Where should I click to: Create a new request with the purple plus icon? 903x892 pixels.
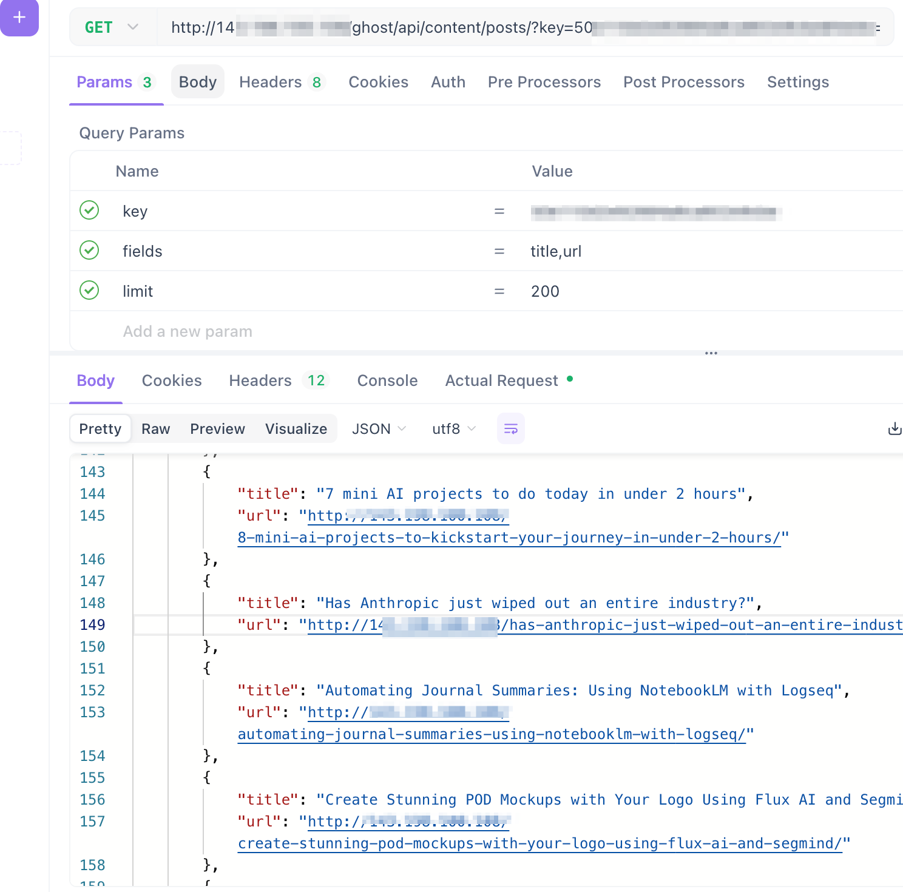coord(19,18)
